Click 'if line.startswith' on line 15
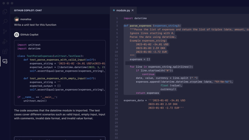The height and width of the screenshot is (140, 249). click(154, 70)
